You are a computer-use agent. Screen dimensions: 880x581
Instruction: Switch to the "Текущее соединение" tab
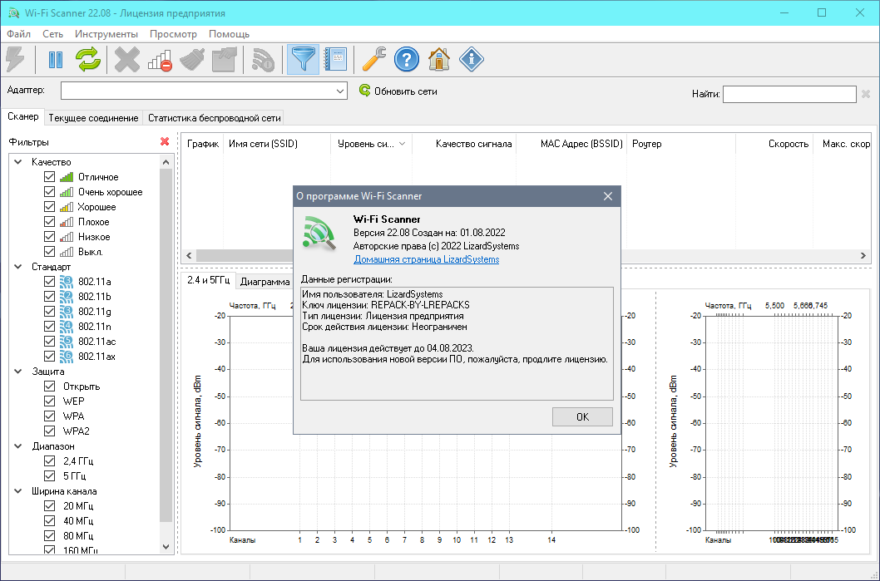point(93,118)
